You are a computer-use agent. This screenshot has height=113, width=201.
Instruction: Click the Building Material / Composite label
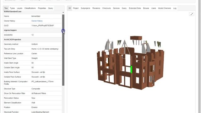point(16,83)
